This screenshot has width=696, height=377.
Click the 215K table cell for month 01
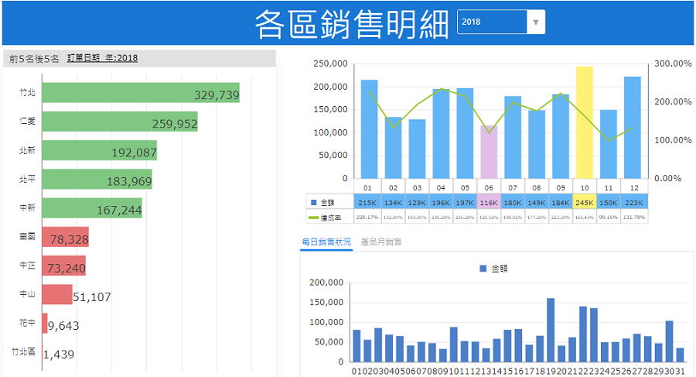[367, 203]
